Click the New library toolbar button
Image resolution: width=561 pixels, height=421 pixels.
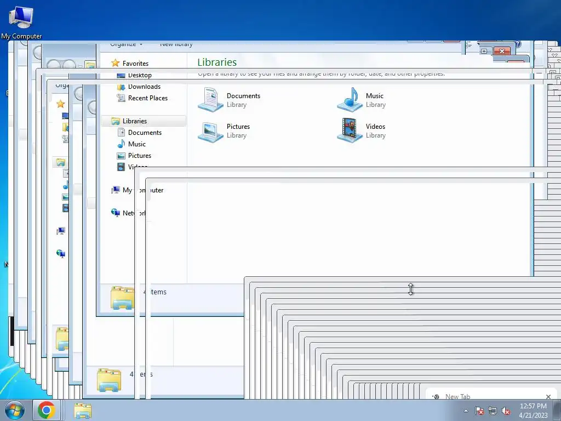[176, 44]
